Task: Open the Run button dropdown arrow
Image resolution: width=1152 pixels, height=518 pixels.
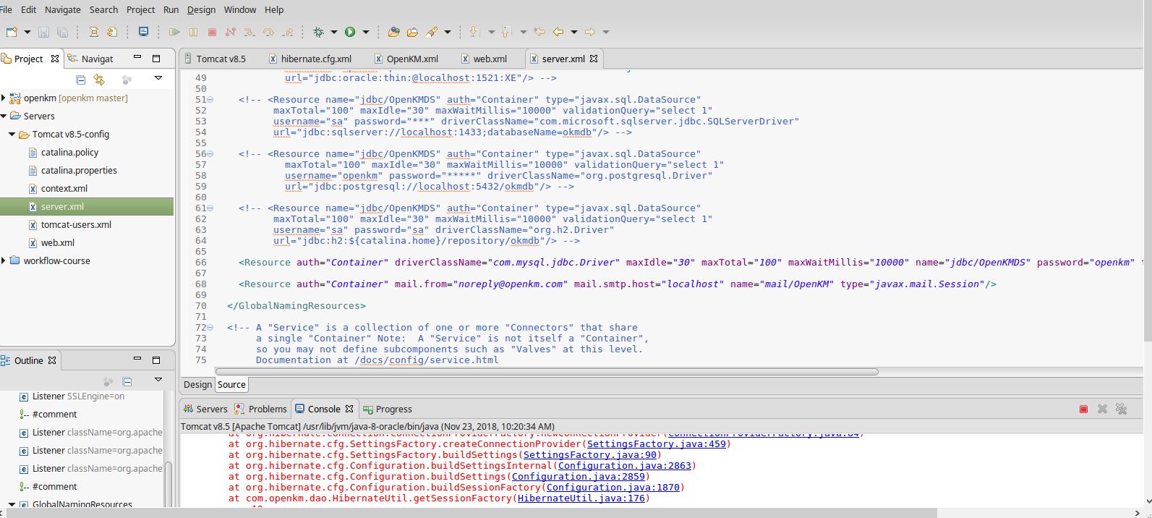Action: tap(366, 32)
